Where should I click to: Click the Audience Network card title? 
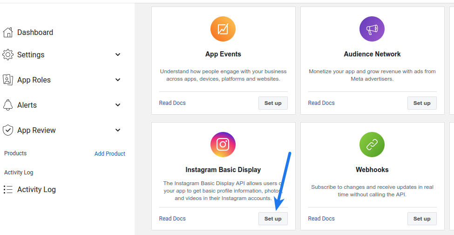(372, 54)
